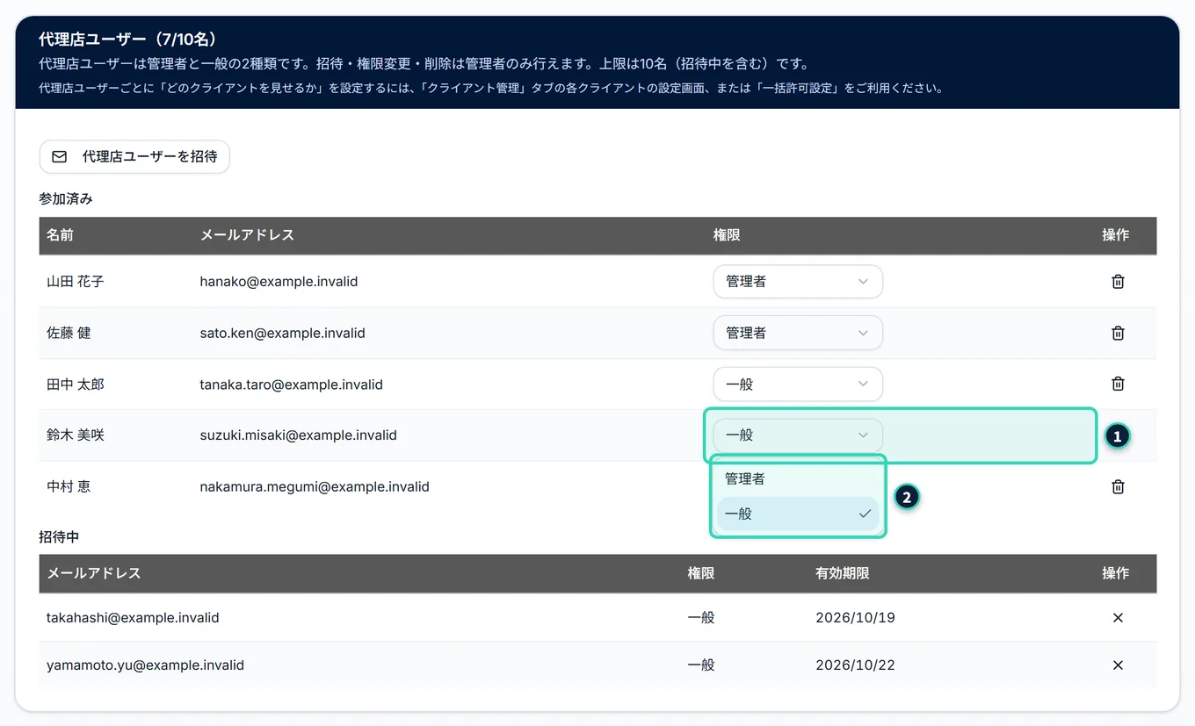Cancel invitation for takahashi@example.invalid

1118,618
